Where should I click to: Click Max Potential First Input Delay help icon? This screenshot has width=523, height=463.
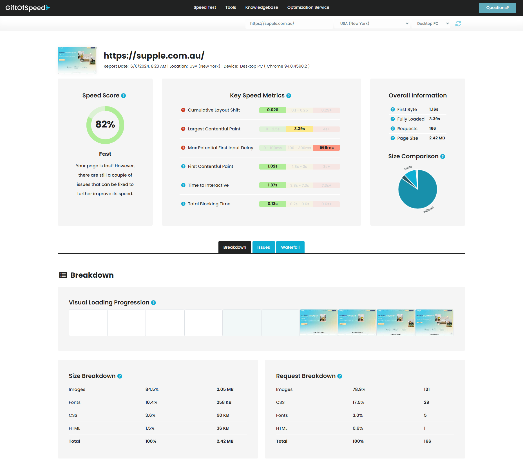pyautogui.click(x=183, y=148)
